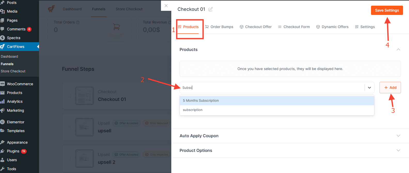
Task: Click the Analytics bar chart icon
Action: tap(3, 101)
